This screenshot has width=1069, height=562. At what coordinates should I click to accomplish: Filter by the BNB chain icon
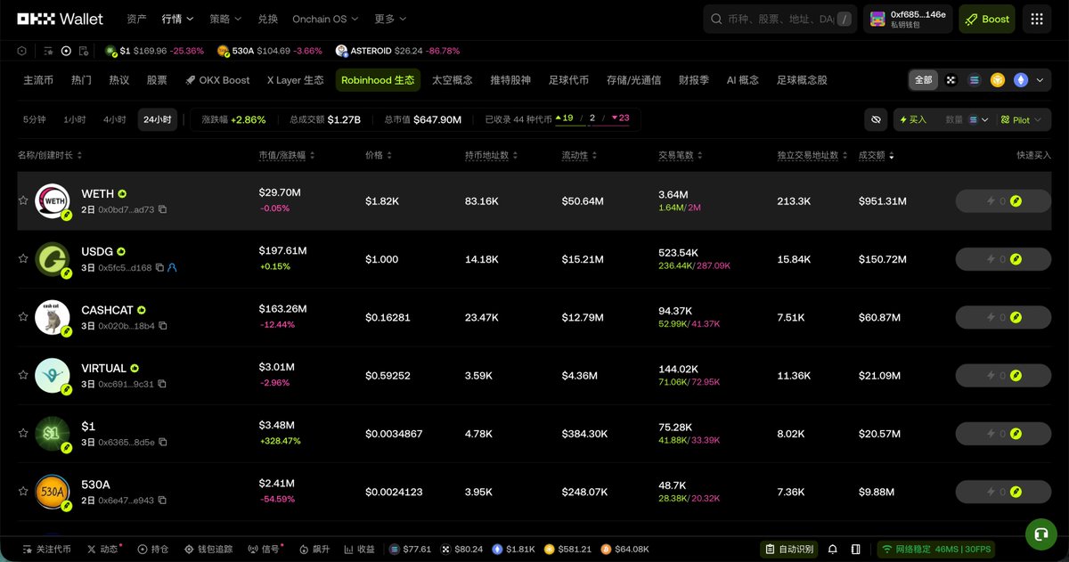998,80
